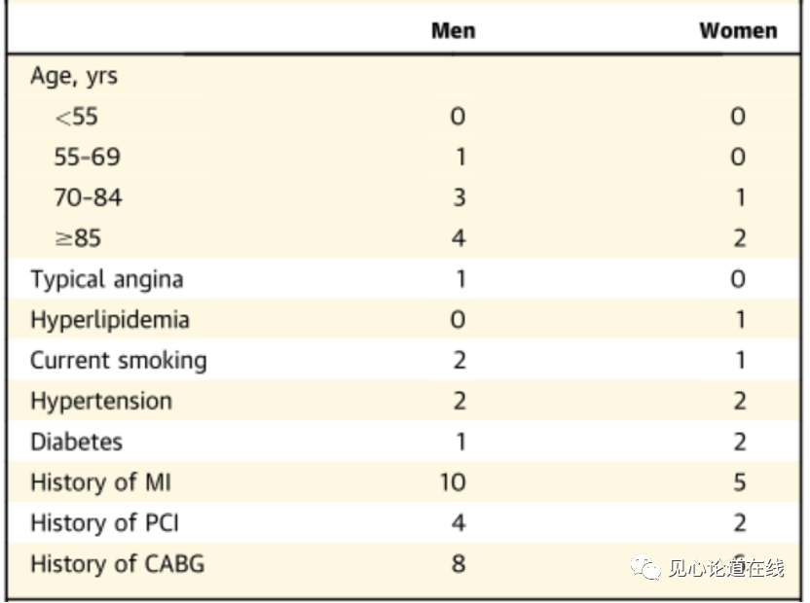The width and height of the screenshot is (810, 603).
Task: Click the Men score 10 for History of MI
Action: [453, 482]
